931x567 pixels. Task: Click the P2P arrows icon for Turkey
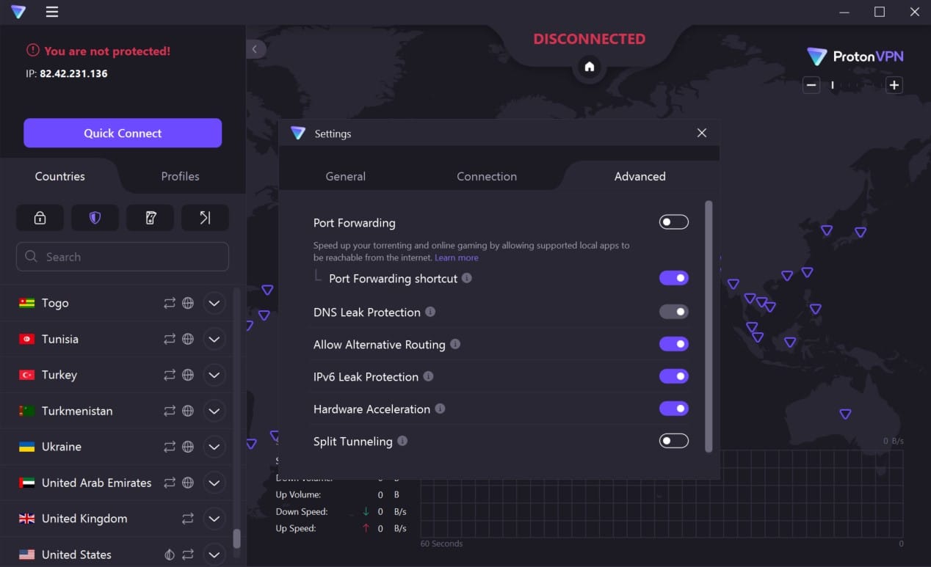170,375
